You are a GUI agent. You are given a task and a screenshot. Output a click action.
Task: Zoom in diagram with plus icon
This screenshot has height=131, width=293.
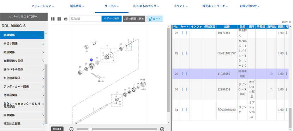click(162, 129)
